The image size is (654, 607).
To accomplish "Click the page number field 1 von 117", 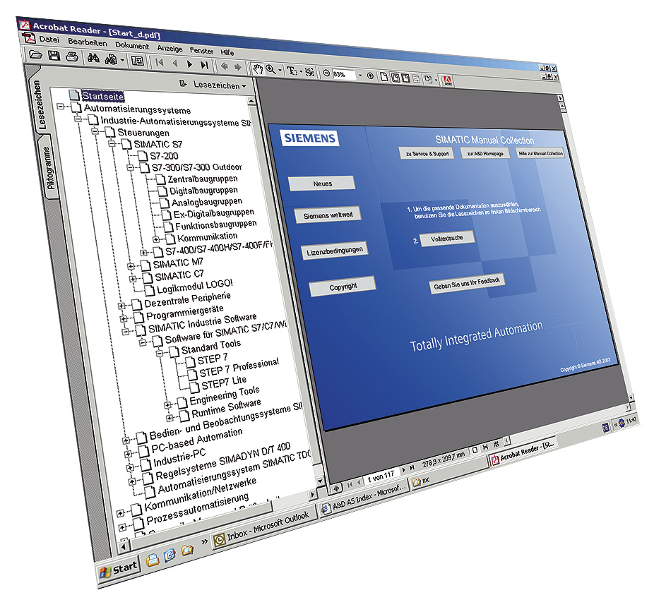I will tap(381, 477).
